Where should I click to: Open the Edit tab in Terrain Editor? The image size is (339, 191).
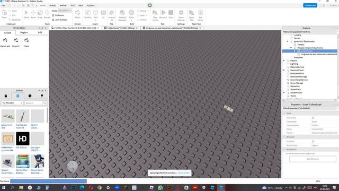40,32
